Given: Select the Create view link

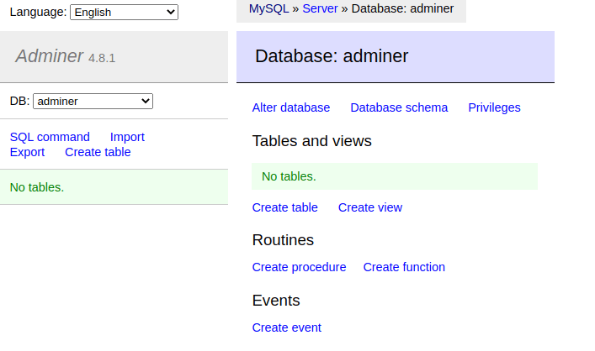Looking at the screenshot, I should (x=370, y=207).
